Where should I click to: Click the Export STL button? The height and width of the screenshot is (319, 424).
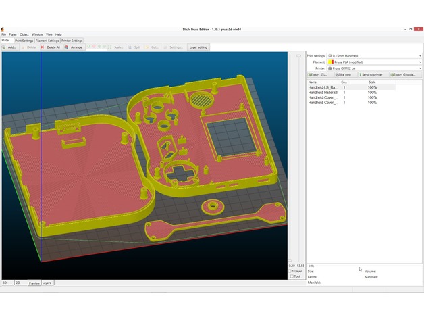pyautogui.click(x=318, y=74)
